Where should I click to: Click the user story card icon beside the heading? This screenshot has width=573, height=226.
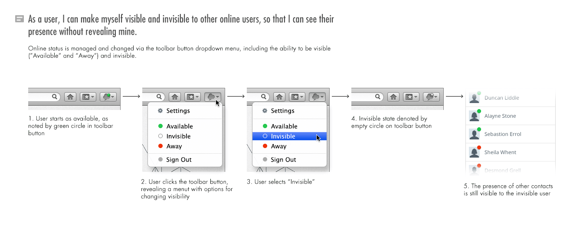19,19
